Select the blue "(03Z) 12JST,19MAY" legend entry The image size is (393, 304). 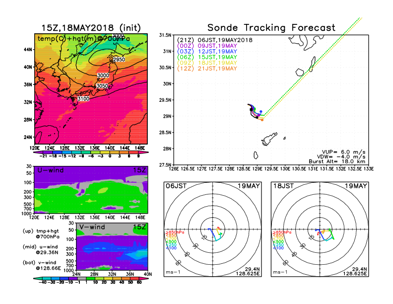pyautogui.click(x=207, y=52)
